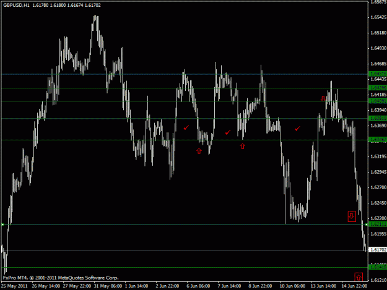The height and width of the screenshot is (290, 387).
Task: Click the 1.65425 price scale value
Action: (378, 17)
